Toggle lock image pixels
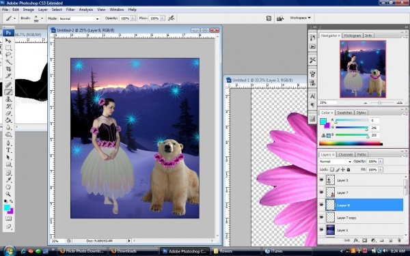Viewport: 410px width, 256px height. pos(338,169)
